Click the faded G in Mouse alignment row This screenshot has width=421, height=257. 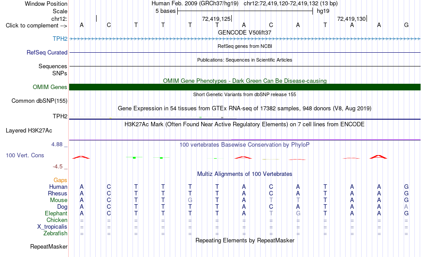click(190, 200)
